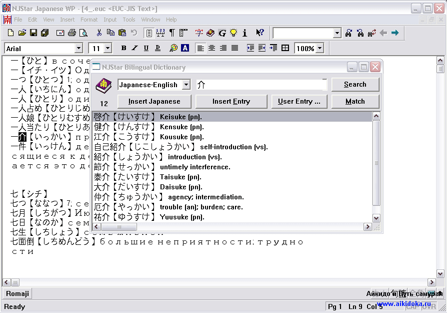Screen dimensions: 447x313
Task: Activate the context help pointer icon
Action: tap(259, 33)
